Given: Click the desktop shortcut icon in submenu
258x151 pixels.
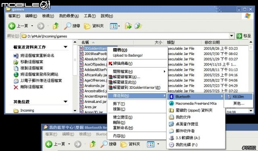Looking at the screenshot, I should 171,124.
